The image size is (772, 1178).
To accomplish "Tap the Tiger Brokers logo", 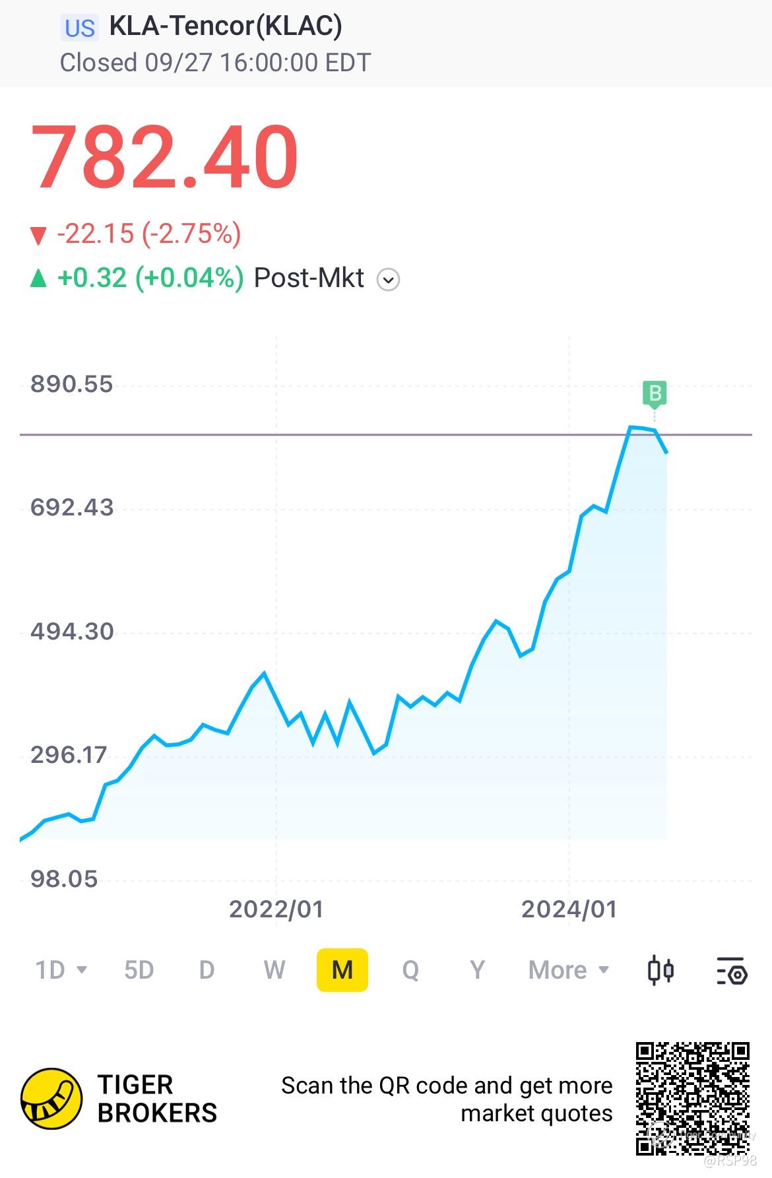I will [51, 1099].
